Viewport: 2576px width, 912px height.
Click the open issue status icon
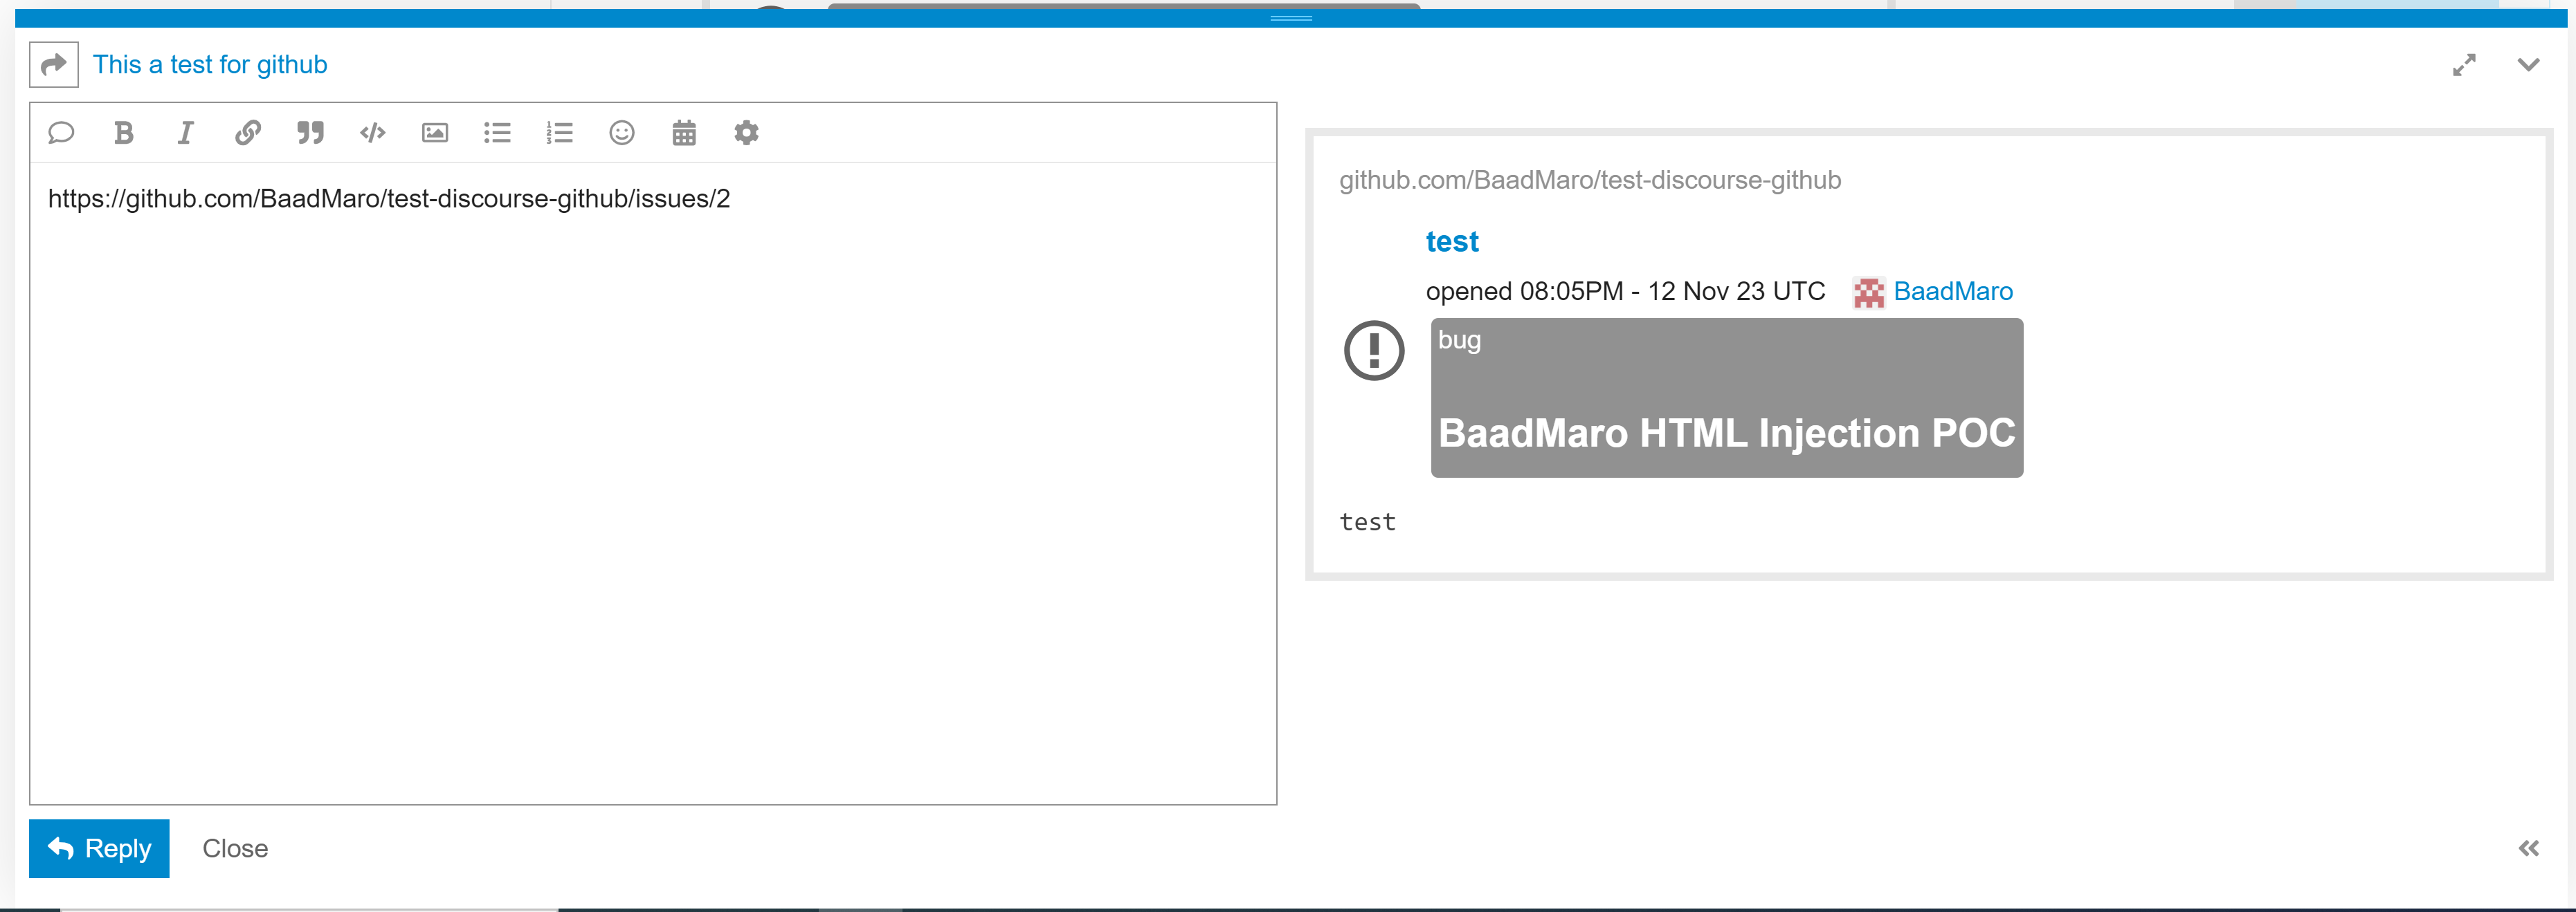pyautogui.click(x=1374, y=351)
